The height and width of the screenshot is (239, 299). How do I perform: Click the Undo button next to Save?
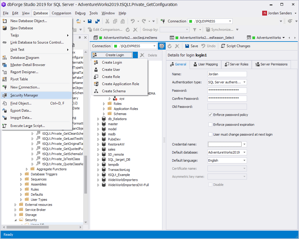(208, 46)
